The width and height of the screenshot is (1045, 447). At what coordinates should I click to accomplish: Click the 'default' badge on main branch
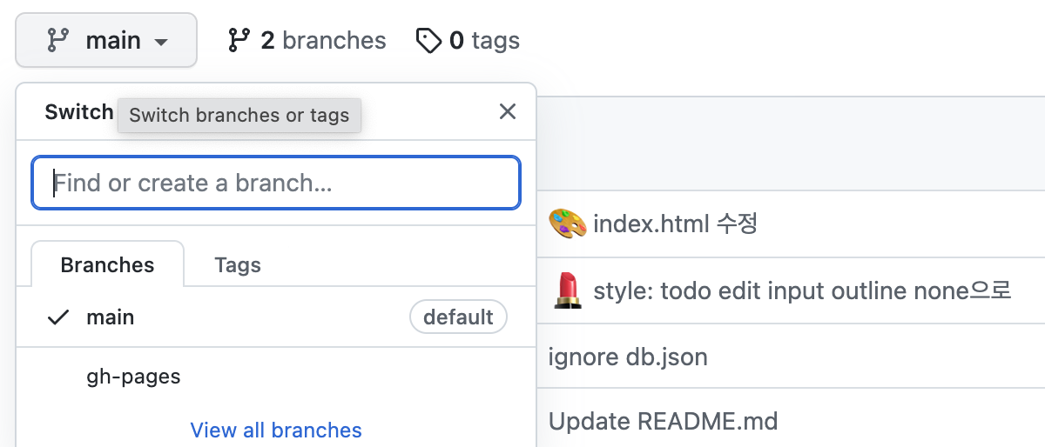458,317
